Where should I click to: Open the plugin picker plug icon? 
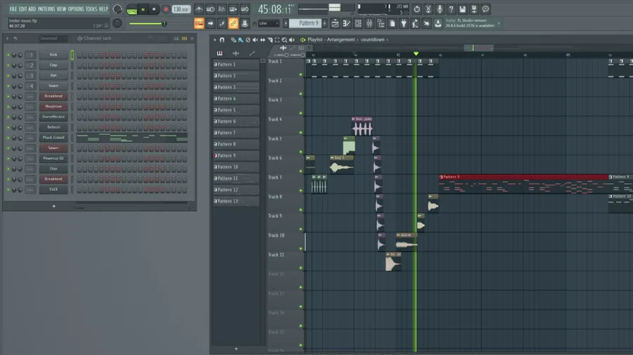click(403, 23)
